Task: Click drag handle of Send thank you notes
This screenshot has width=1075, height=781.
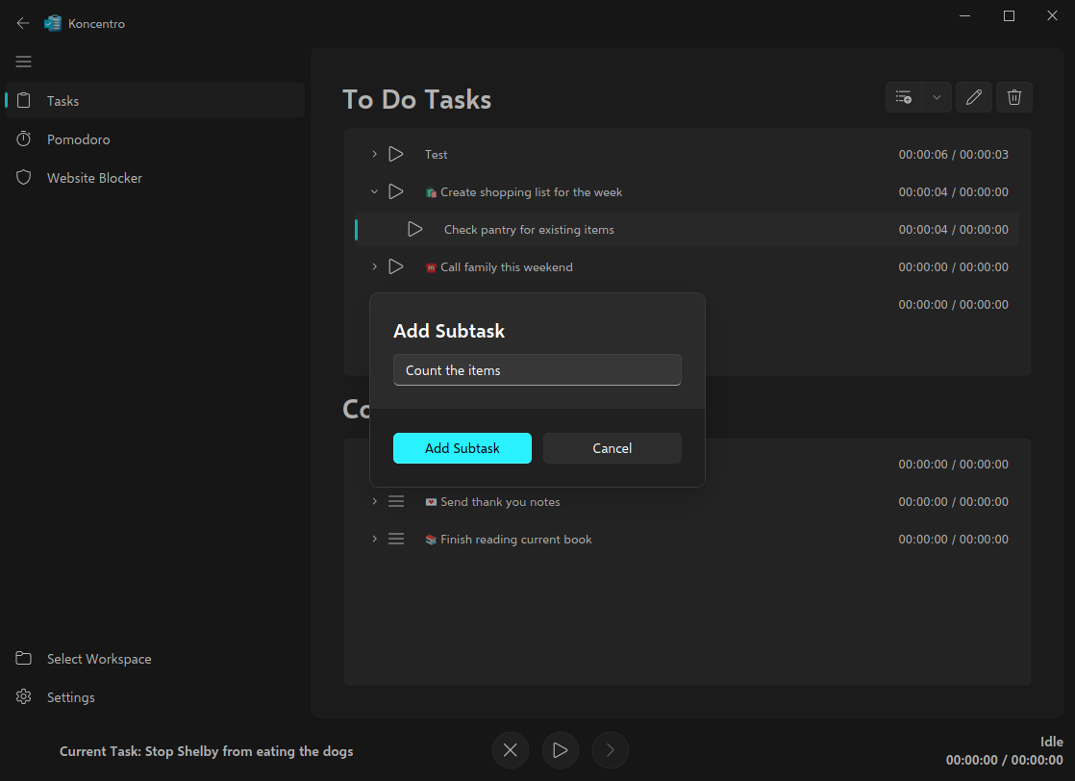Action: 395,501
